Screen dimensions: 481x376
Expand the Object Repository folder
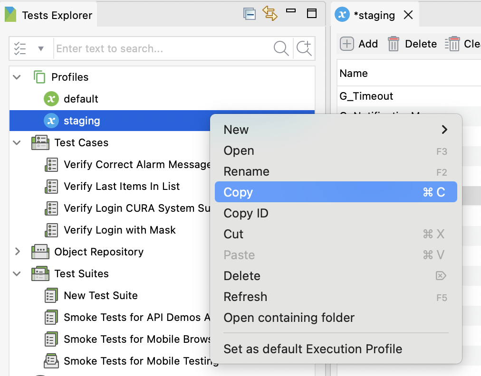coord(18,252)
